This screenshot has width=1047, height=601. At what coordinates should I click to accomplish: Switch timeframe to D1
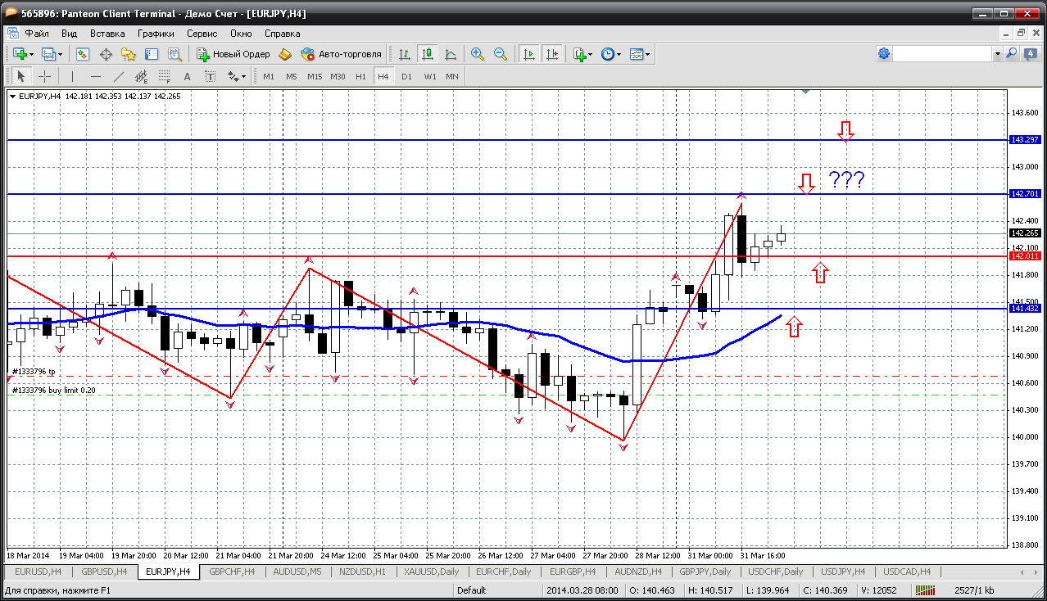[x=406, y=76]
